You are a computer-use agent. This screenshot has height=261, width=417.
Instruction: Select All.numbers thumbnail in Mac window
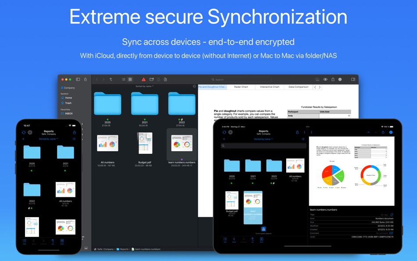point(108,143)
